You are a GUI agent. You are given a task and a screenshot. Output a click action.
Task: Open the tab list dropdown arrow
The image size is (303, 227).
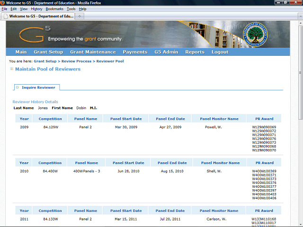point(300,17)
